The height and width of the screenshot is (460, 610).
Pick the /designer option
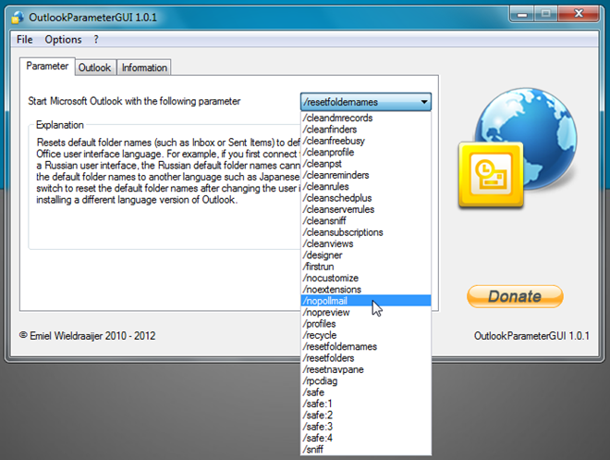366,255
